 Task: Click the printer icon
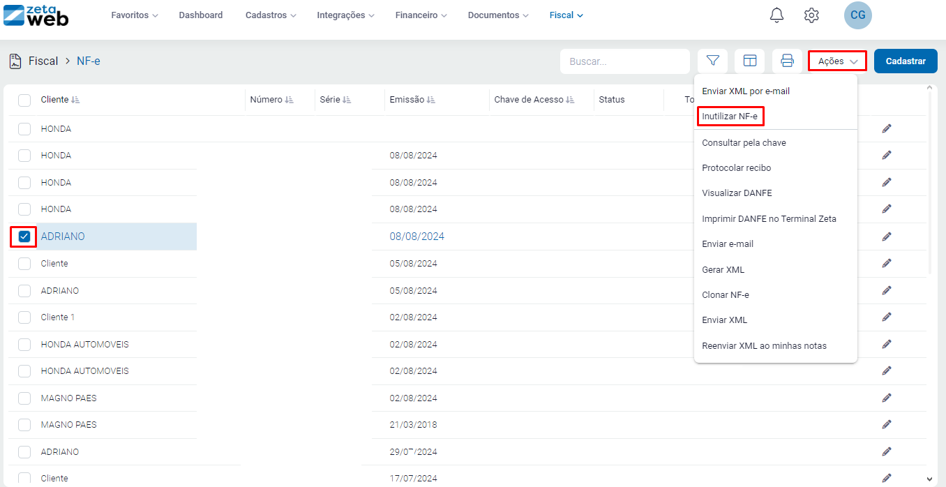click(787, 61)
